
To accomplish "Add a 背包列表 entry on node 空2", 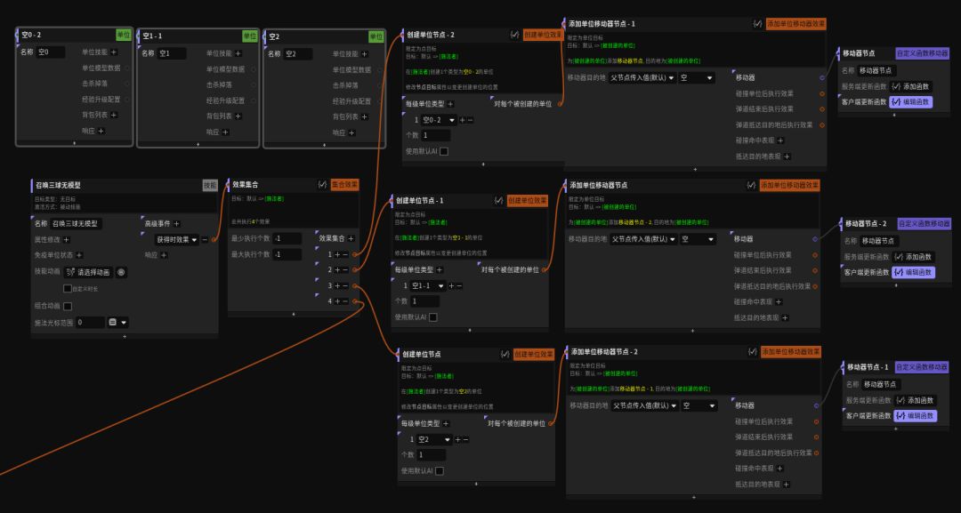I will pyautogui.click(x=365, y=116).
